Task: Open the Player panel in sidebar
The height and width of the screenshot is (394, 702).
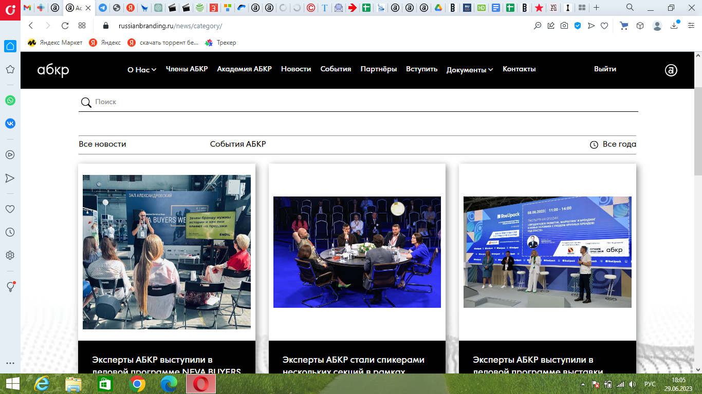Action: coord(10,154)
